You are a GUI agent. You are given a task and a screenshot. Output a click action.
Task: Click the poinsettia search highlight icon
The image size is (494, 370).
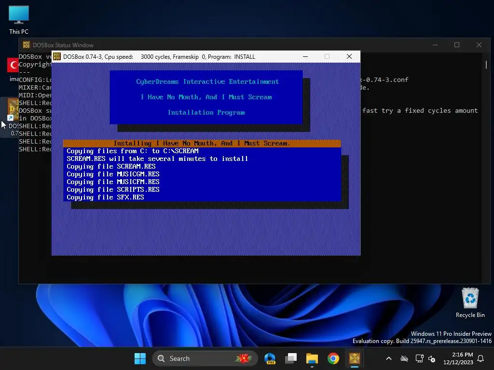point(243,358)
